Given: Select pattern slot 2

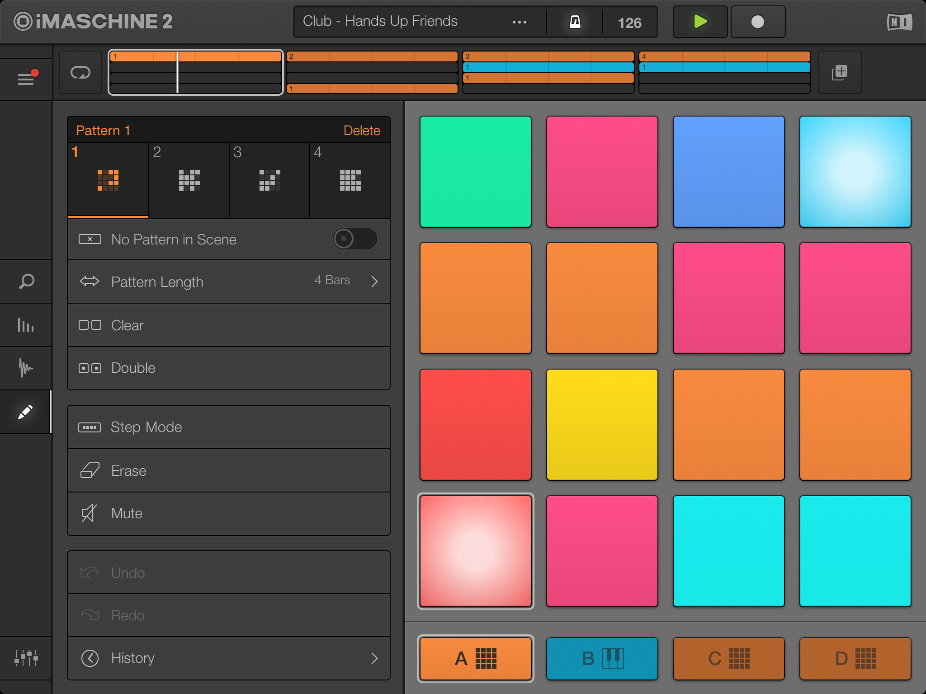Looking at the screenshot, I should [x=189, y=180].
